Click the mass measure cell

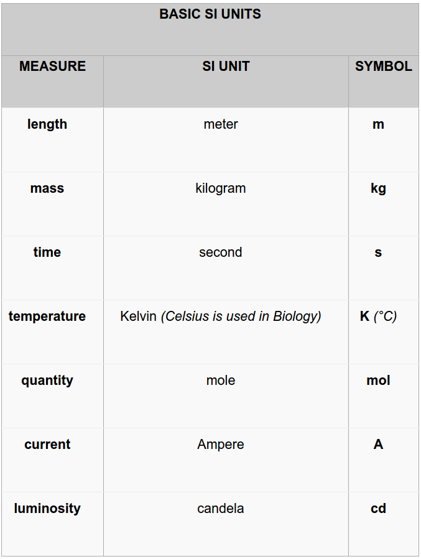47,188
